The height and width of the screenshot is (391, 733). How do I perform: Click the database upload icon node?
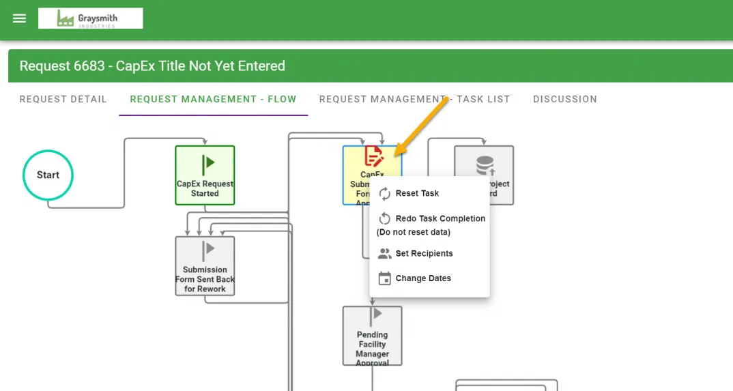click(485, 165)
